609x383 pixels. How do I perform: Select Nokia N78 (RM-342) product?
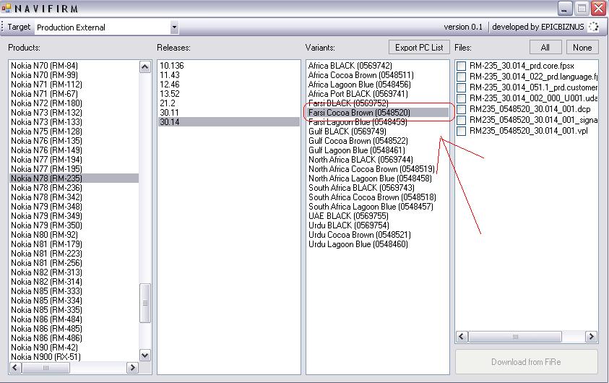pos(74,197)
